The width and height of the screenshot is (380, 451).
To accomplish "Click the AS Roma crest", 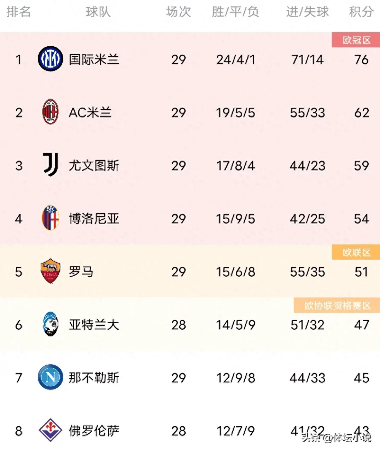I will point(50,271).
